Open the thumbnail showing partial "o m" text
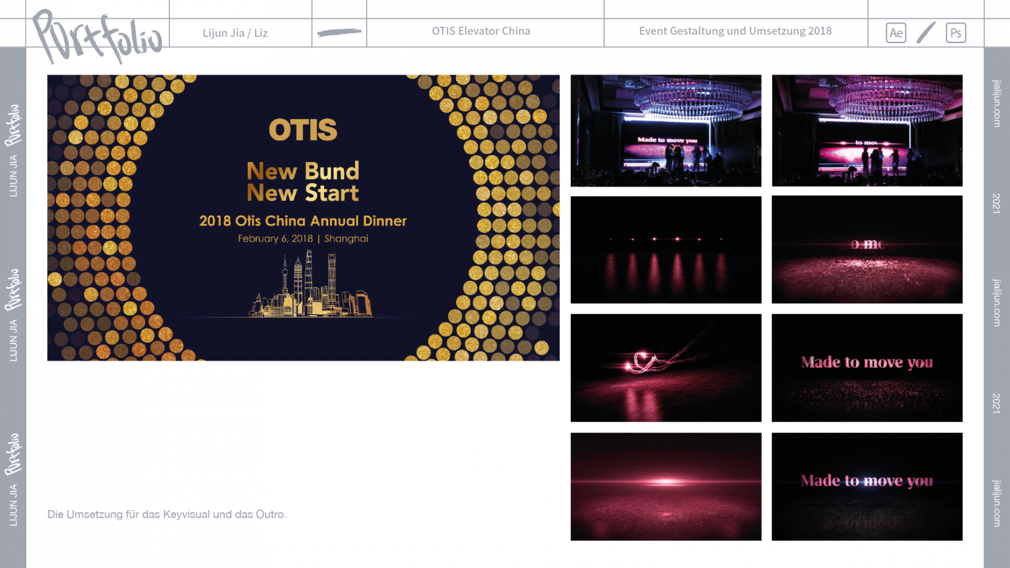 (x=867, y=250)
